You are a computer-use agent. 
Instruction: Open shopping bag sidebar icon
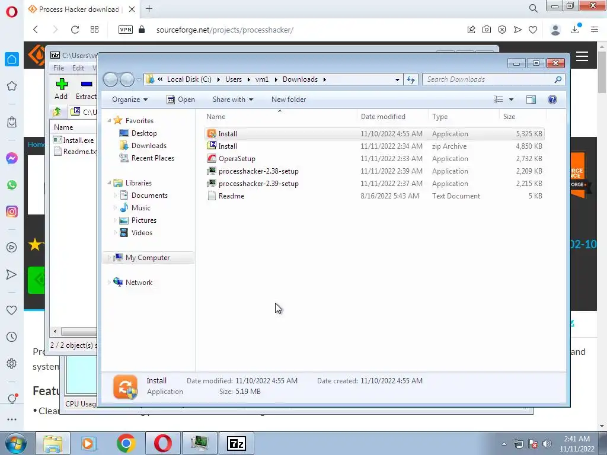12,122
